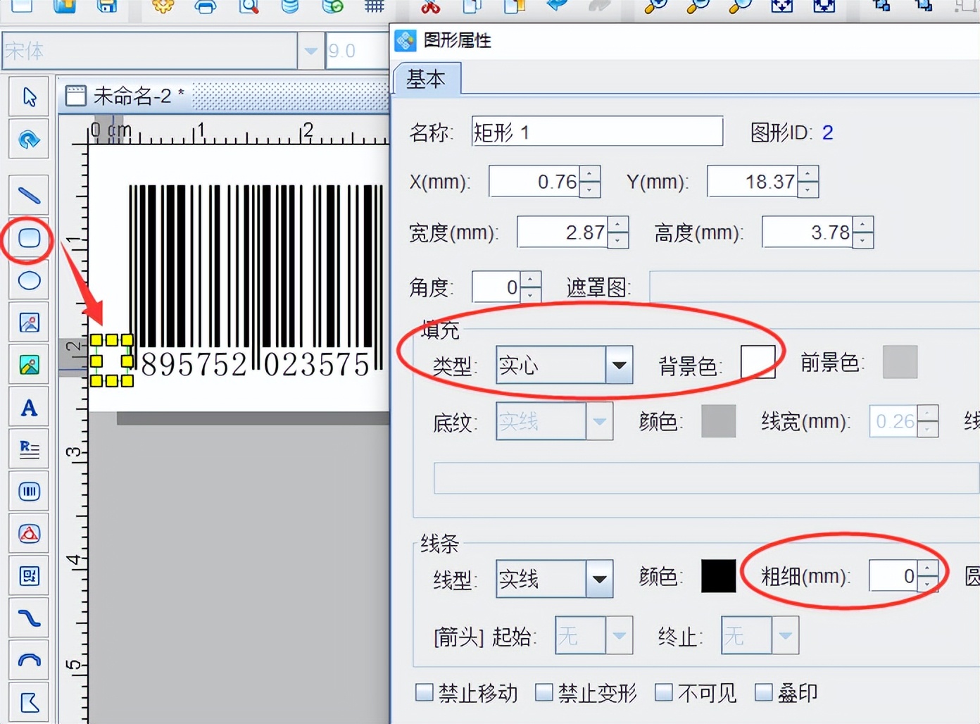The image size is (980, 724).
Task: Increase the X(mm) value with up arrow
Action: click(590, 173)
